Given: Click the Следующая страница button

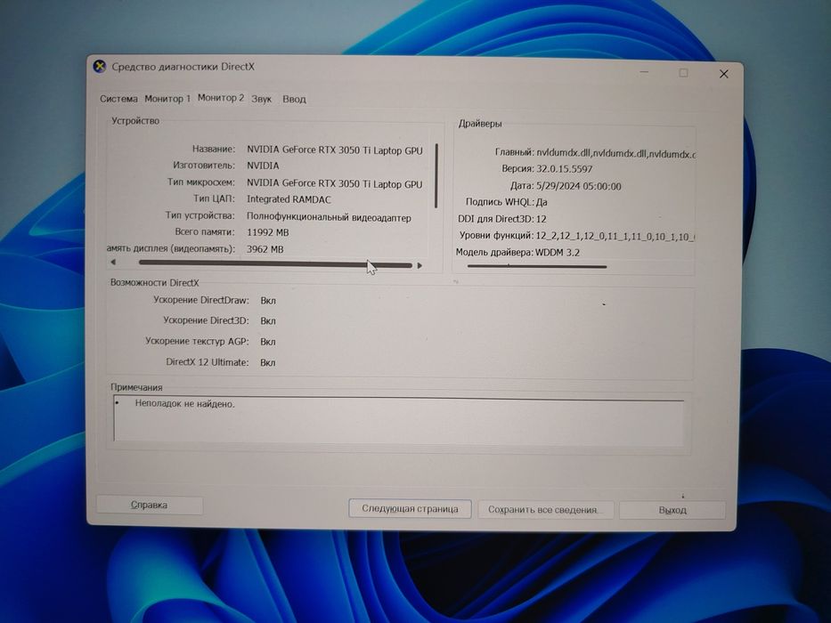Looking at the screenshot, I should 410,508.
